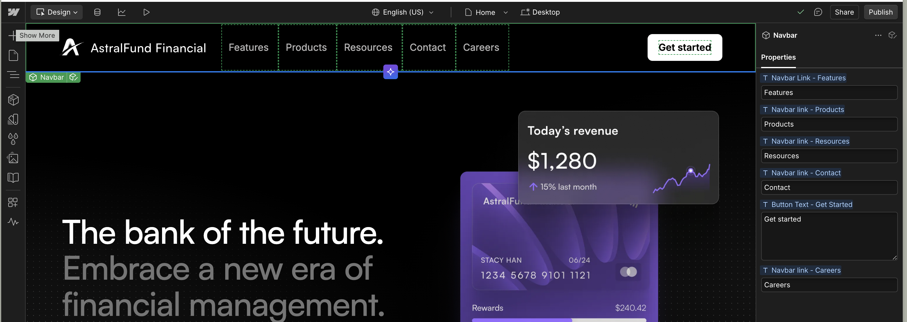Click the Share button
The image size is (907, 322).
click(844, 12)
